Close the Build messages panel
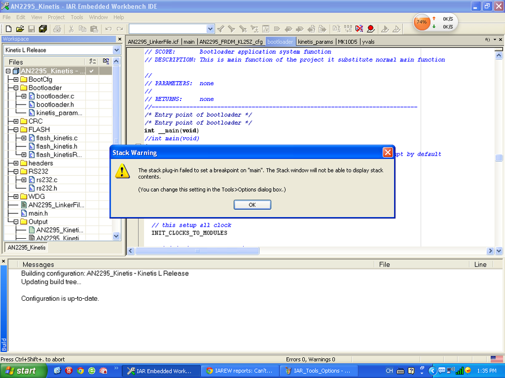 pyautogui.click(x=4, y=261)
